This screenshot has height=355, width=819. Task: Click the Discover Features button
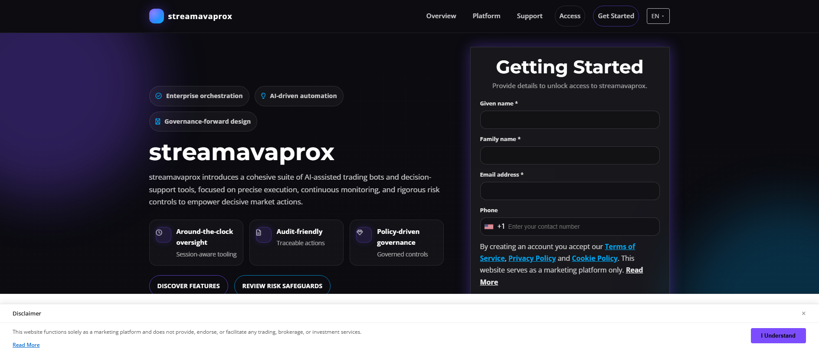pyautogui.click(x=189, y=285)
